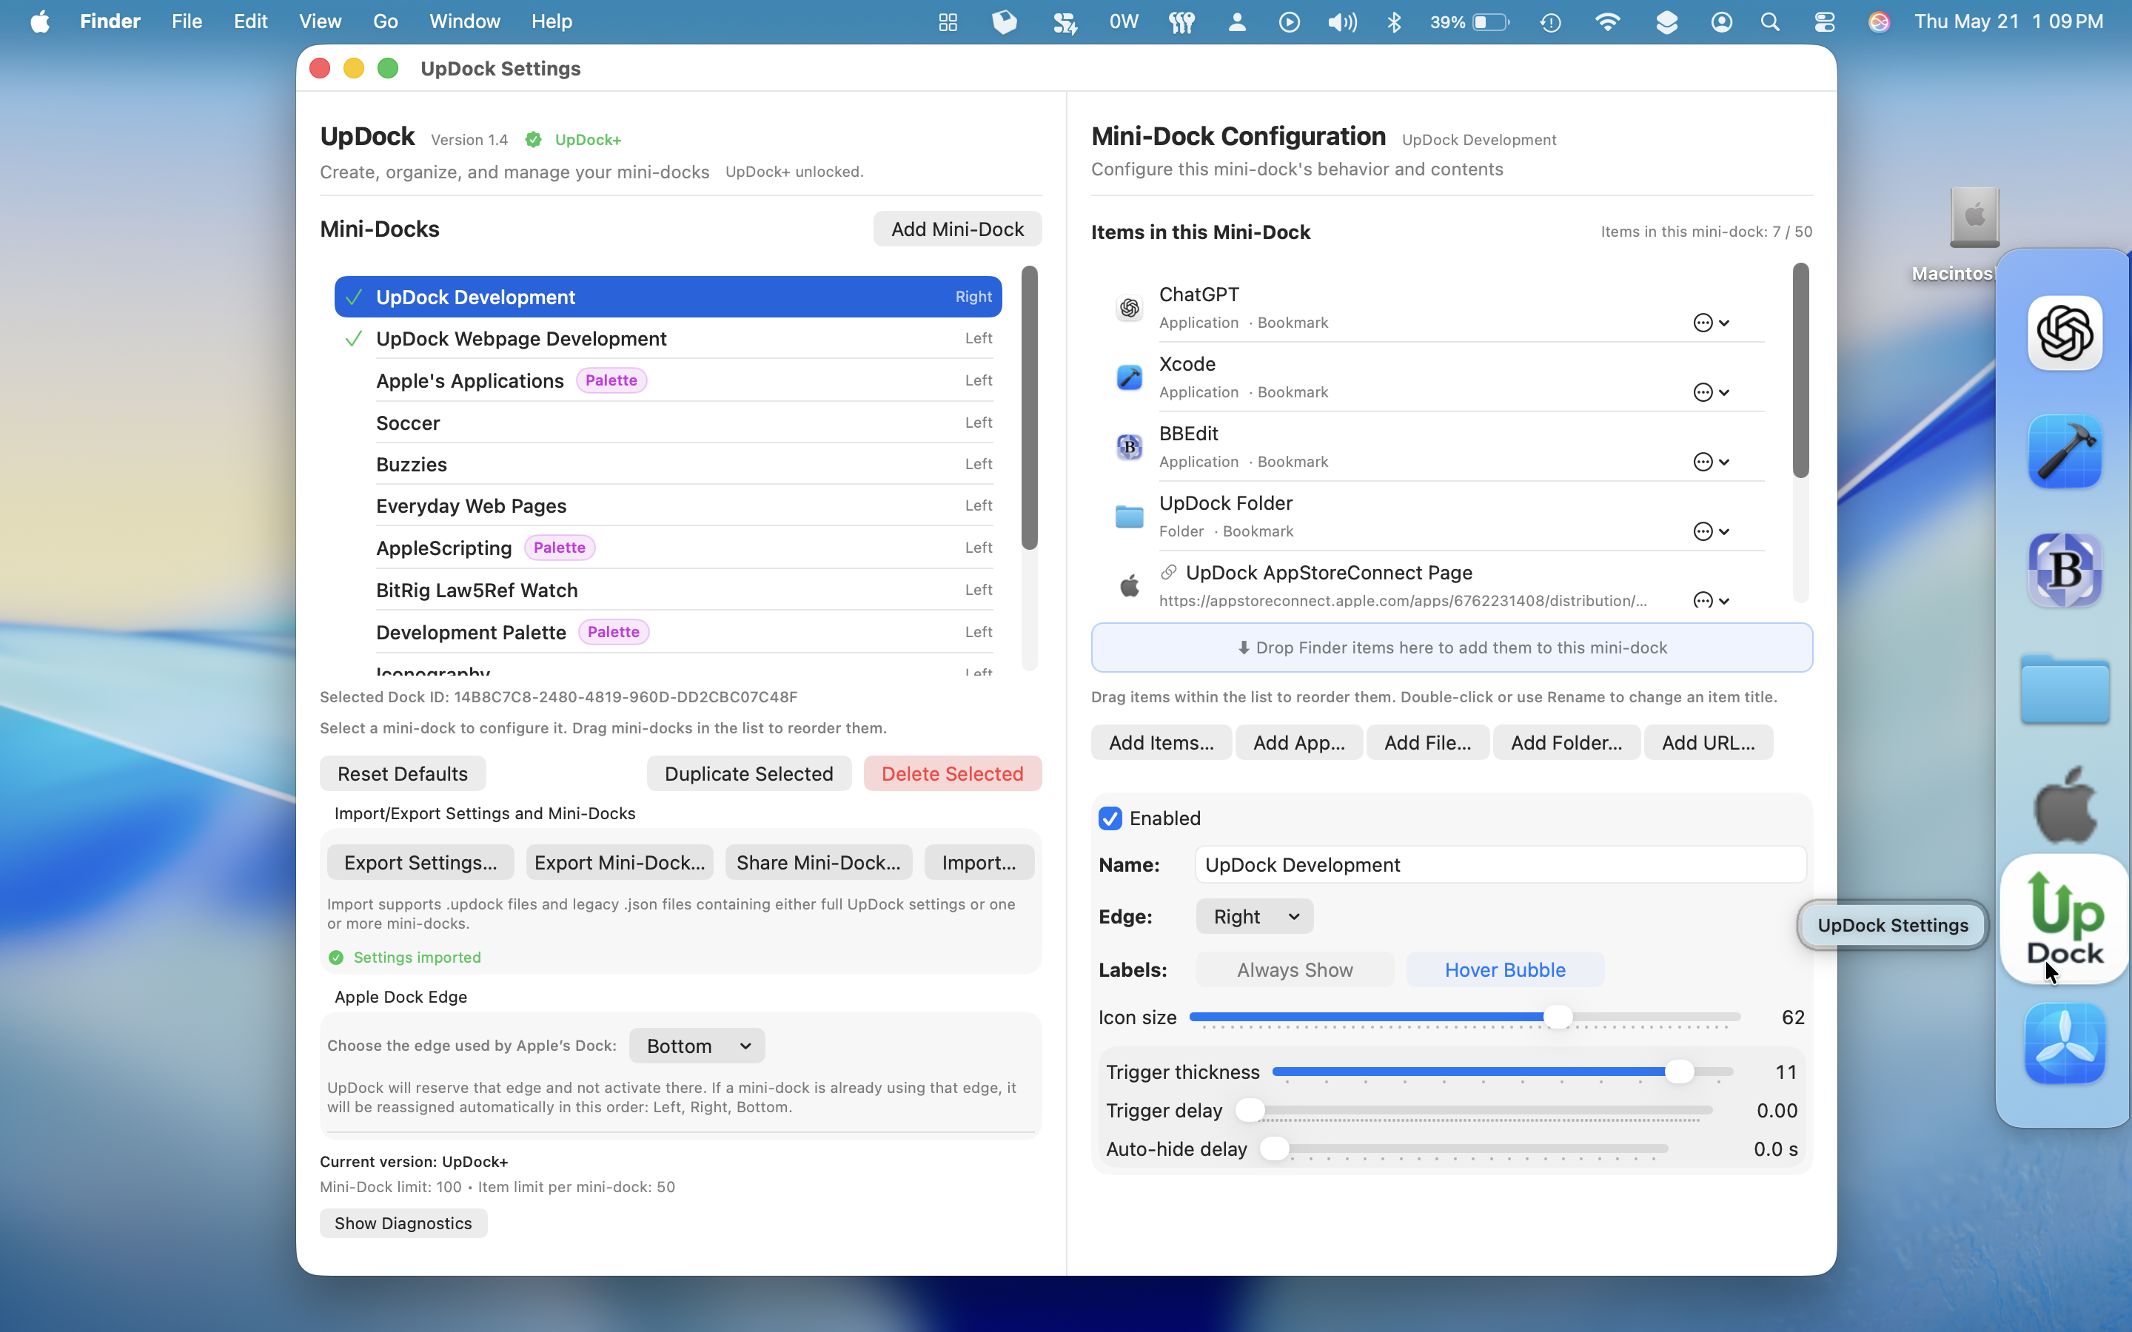Image resolution: width=2132 pixels, height=1332 pixels.
Task: Toggle the checkmark on UpDock Development
Action: pyautogui.click(x=353, y=297)
